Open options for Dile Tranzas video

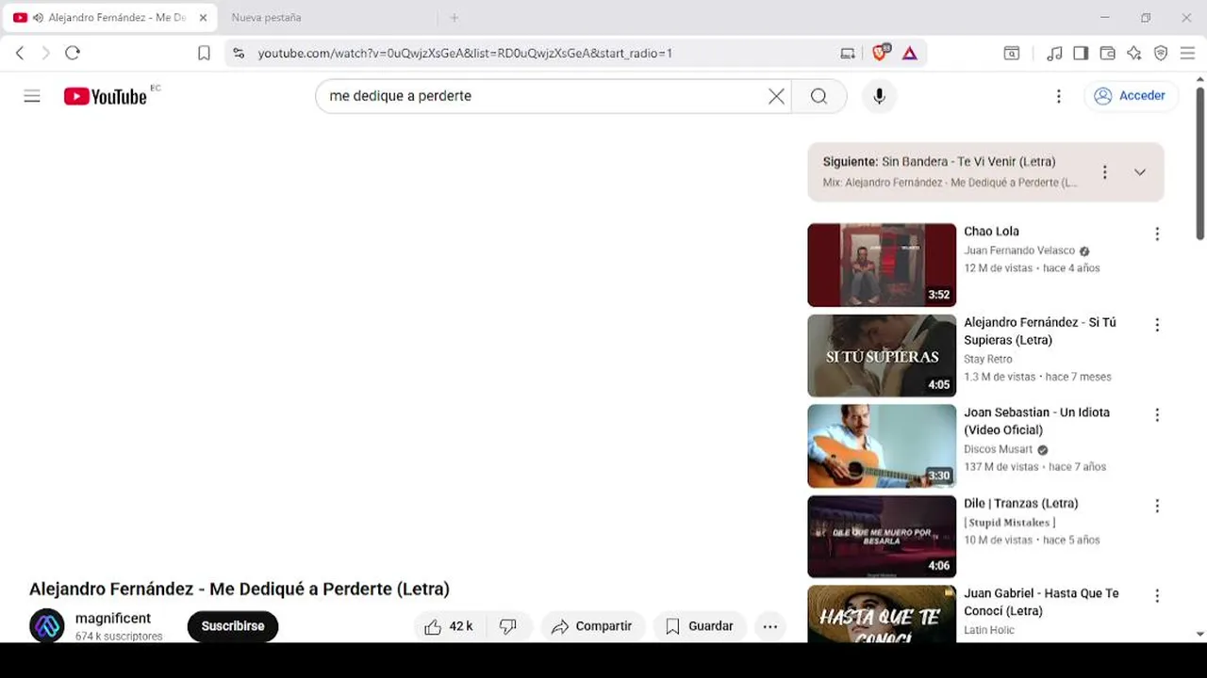1157,506
